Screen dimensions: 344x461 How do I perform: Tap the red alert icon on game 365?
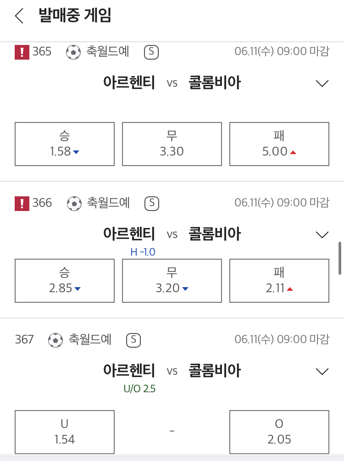tap(22, 52)
